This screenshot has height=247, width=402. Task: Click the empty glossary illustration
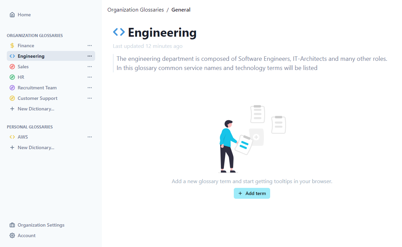point(252,139)
